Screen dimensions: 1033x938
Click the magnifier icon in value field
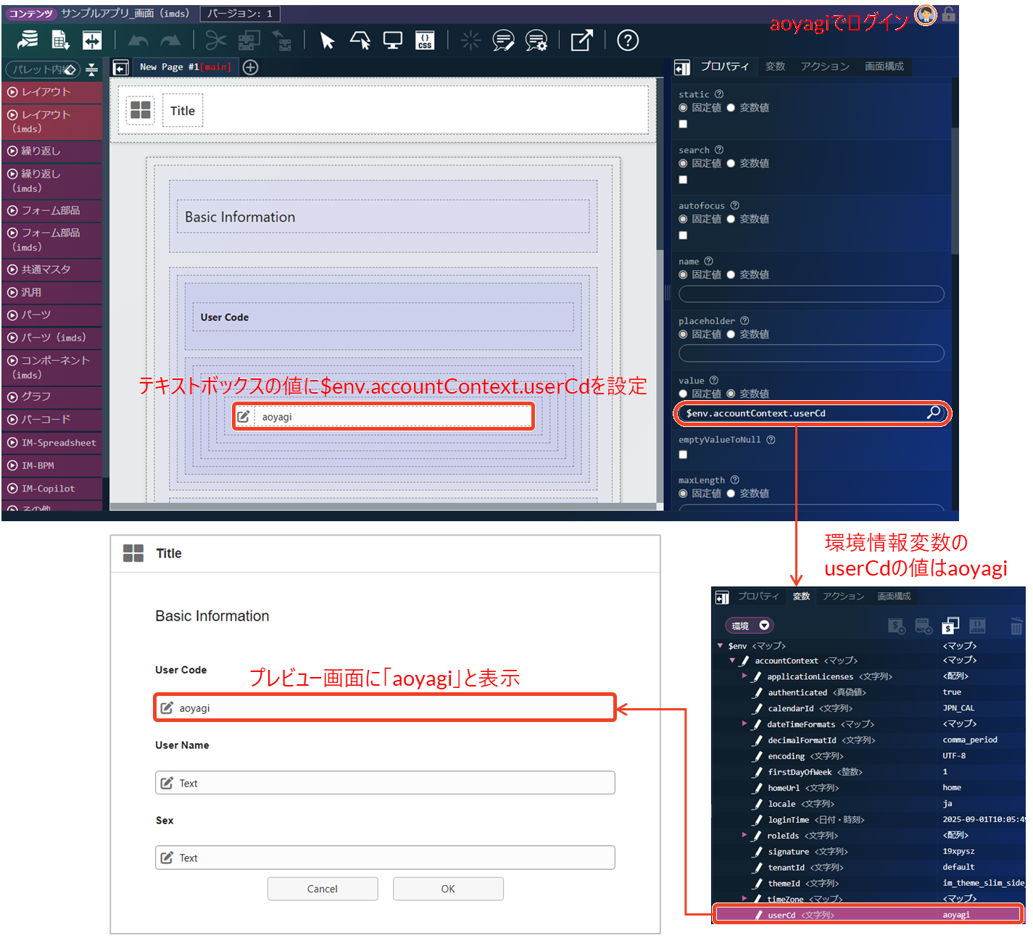coord(934,412)
